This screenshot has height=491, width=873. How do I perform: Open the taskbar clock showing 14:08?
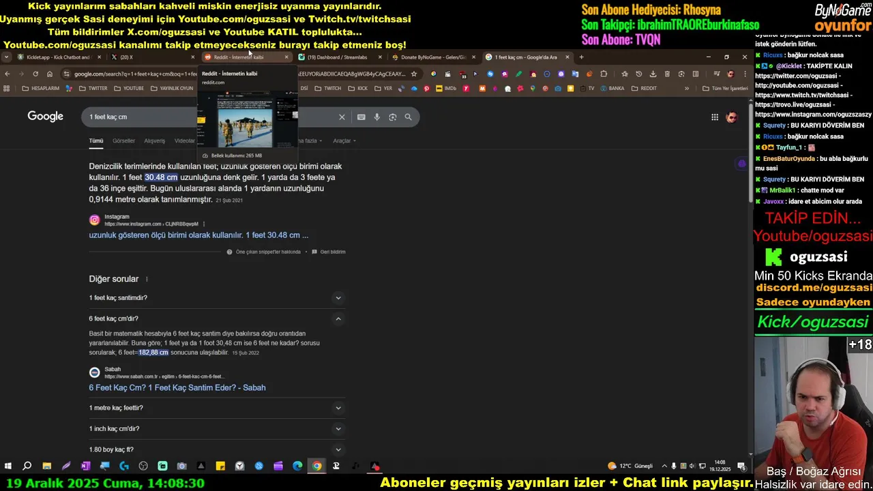(x=719, y=466)
